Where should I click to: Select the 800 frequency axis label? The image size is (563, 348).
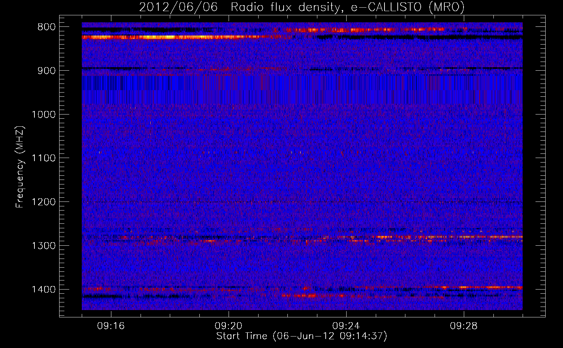(47, 27)
